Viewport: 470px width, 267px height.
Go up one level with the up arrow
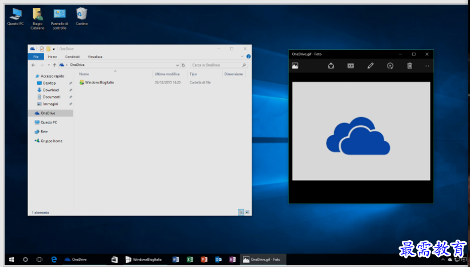click(54, 65)
